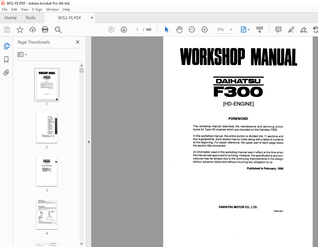This screenshot has width=318, height=247.
Task: Click the 57% zoom value field
Action: point(220,30)
